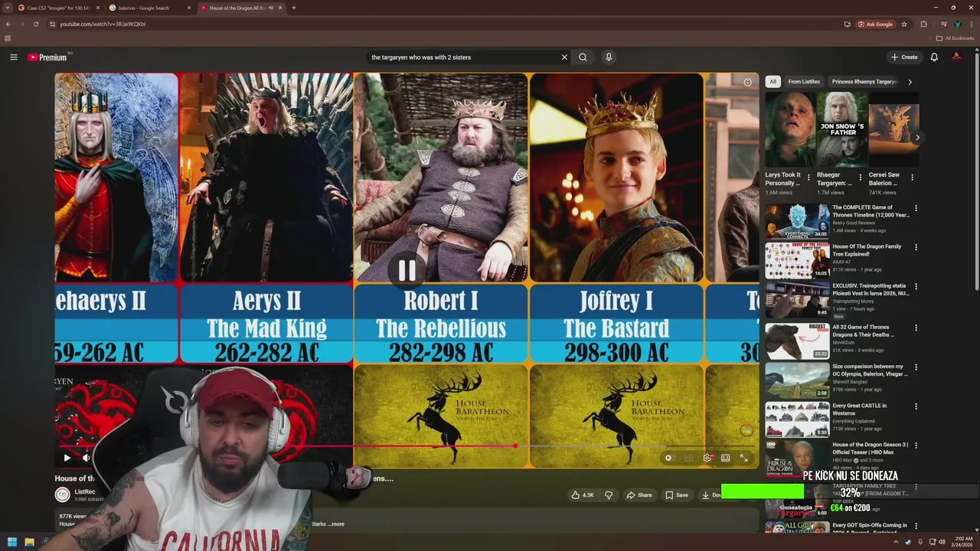This screenshot has height=551, width=980.
Task: Switch player to theater mode
Action: pyautogui.click(x=725, y=458)
